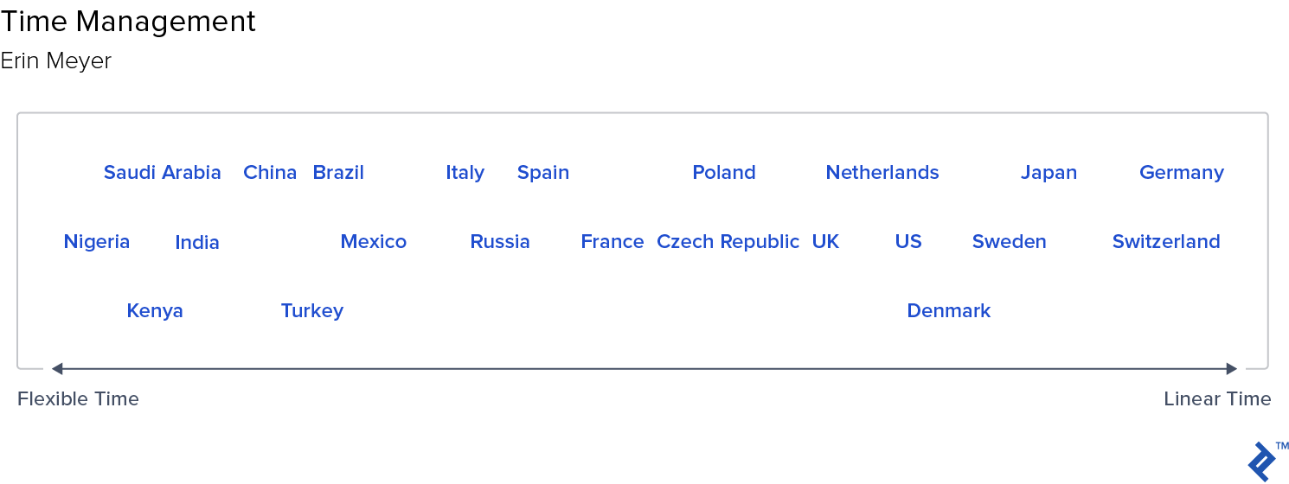Click the Denmark label
Viewport: 1289px width, 484px height.
pos(949,311)
